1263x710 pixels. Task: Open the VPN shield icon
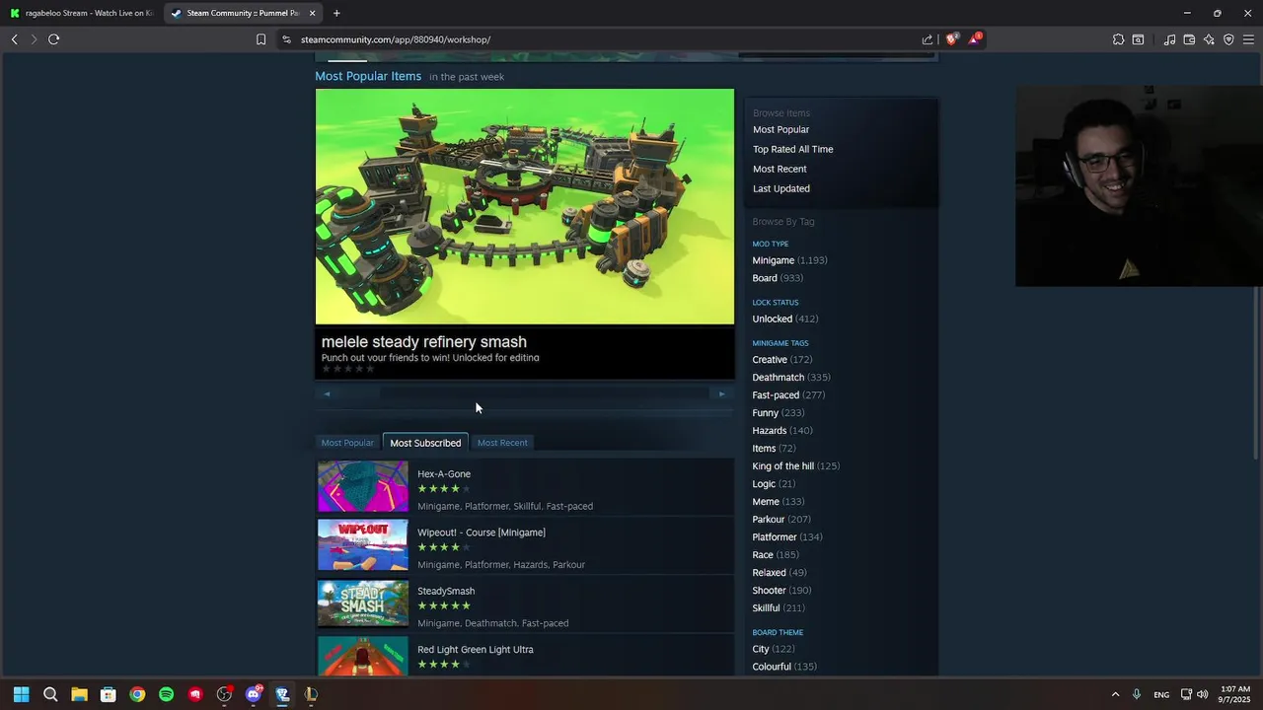pos(1228,39)
